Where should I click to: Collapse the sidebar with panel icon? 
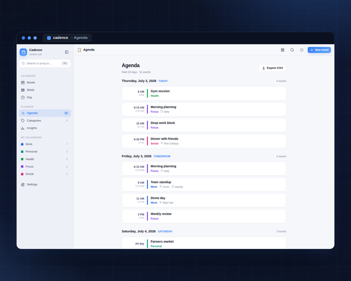(x=67, y=52)
